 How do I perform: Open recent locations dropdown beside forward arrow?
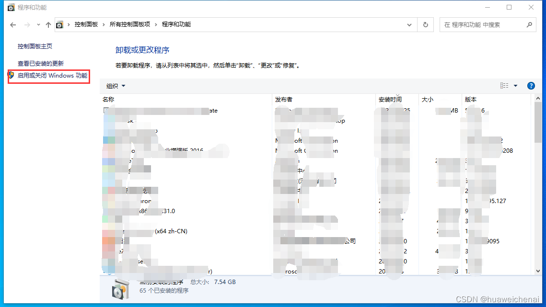pyautogui.click(x=38, y=24)
